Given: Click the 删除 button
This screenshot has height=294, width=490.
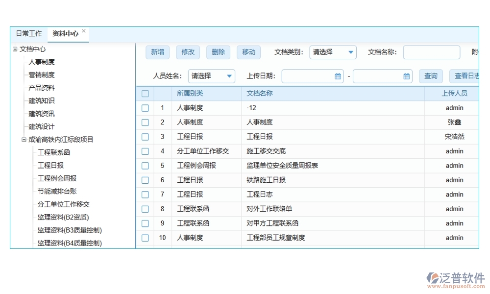Looking at the screenshot, I should coord(218,52).
